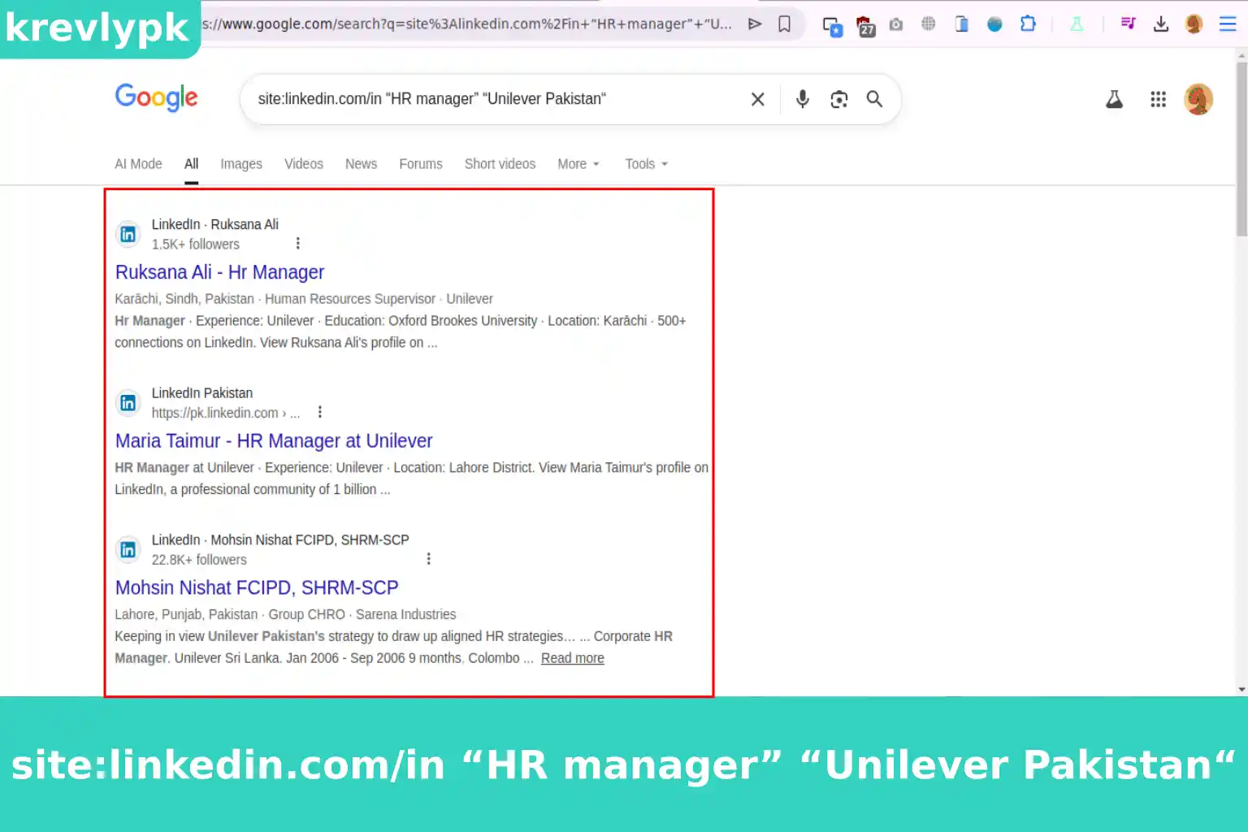Open Maria Taimur - HR Manager at Unilever
This screenshot has width=1248, height=832.
click(274, 441)
